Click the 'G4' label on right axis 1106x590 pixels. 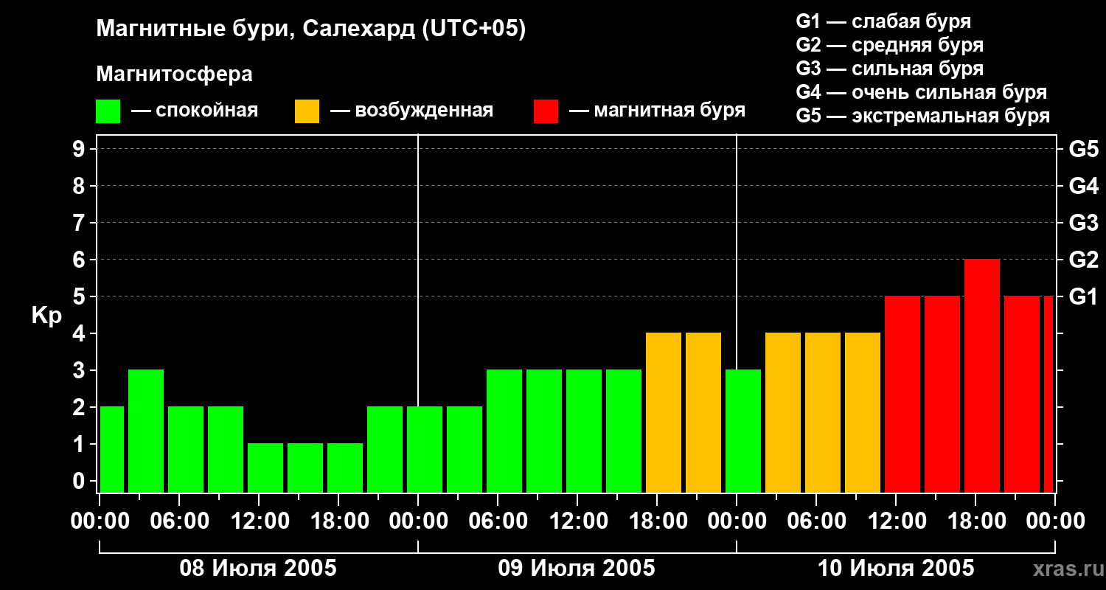tap(1084, 186)
